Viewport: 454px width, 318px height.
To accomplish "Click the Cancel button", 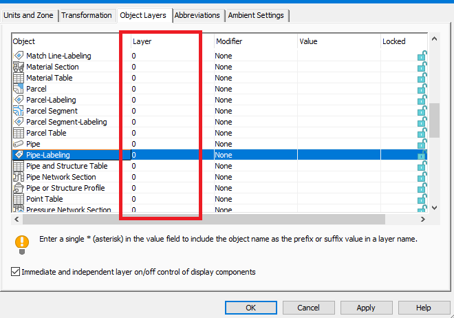I will click(x=308, y=308).
